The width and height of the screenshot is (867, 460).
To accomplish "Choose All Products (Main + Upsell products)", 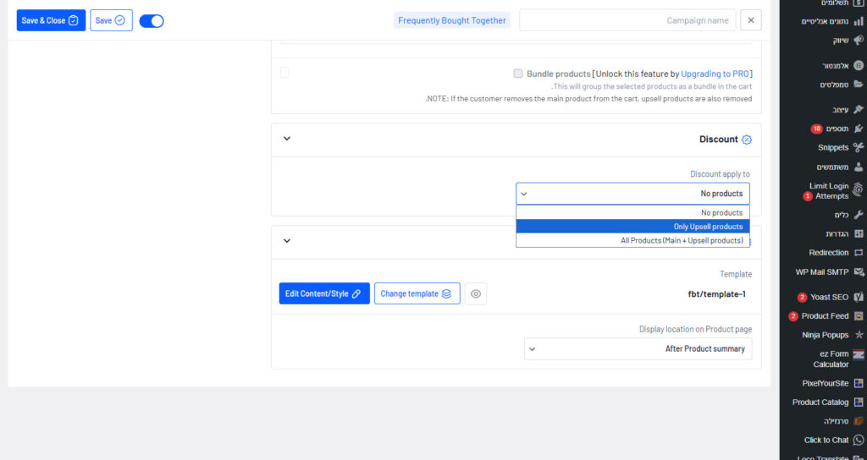I will [x=632, y=240].
